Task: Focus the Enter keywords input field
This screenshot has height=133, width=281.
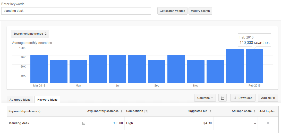Action: click(76, 11)
